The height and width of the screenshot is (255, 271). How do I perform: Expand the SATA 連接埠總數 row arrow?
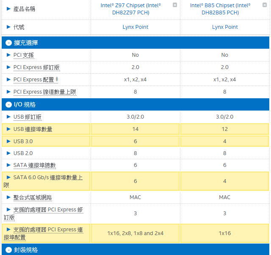point(8,165)
